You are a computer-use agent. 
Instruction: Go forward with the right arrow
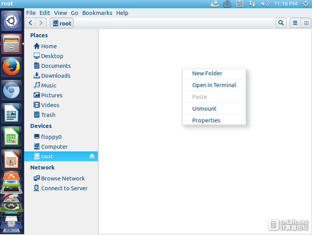(41, 23)
